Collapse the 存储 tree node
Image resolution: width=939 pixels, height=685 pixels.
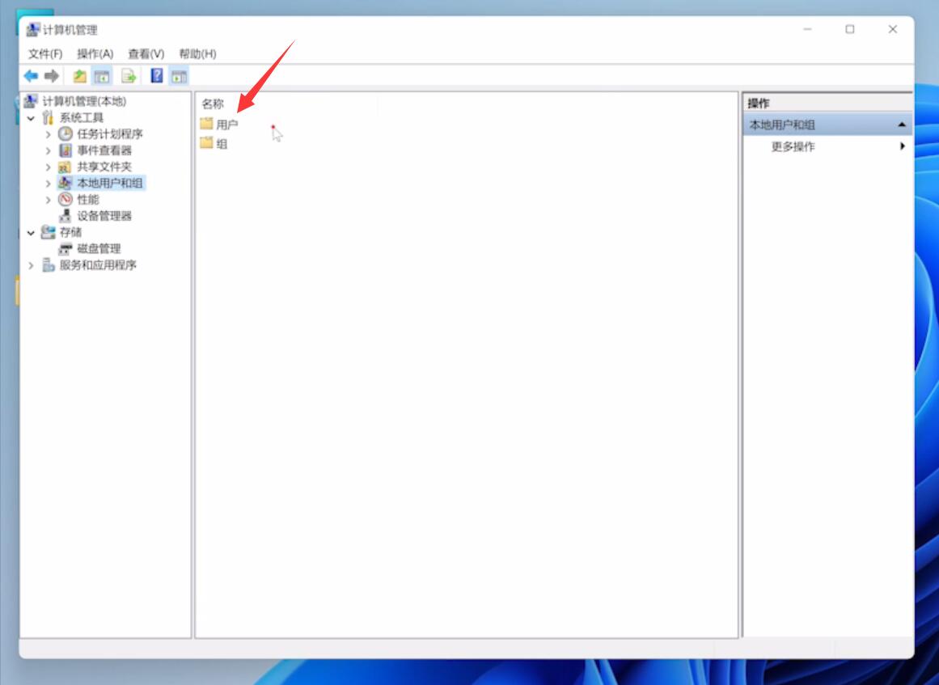coord(32,232)
